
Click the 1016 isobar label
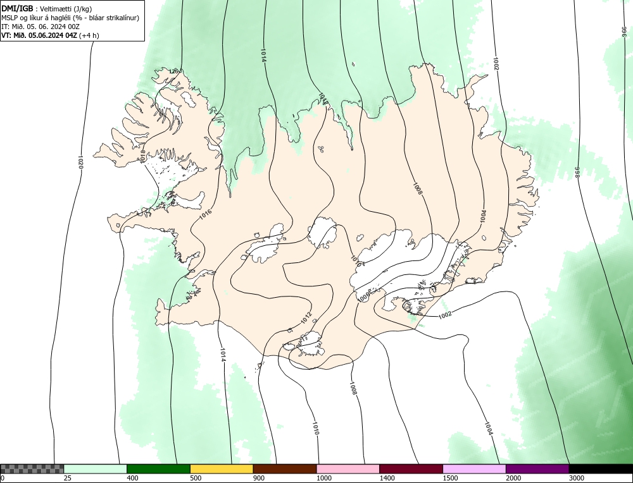pyautogui.click(x=206, y=214)
